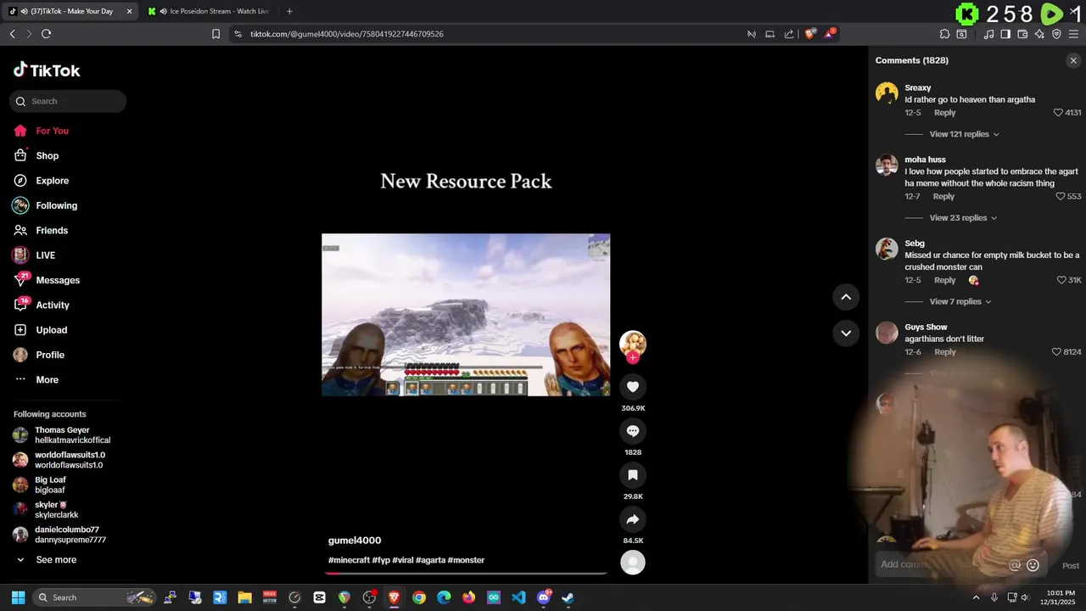Bookmark this page in the address bar
The height and width of the screenshot is (611, 1086).
point(216,34)
